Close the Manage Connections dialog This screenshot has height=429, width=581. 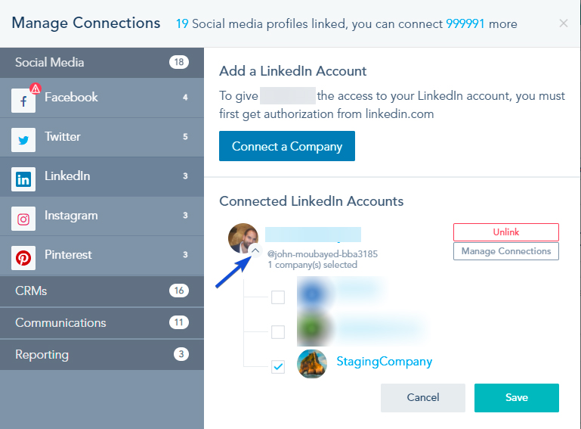click(x=563, y=23)
